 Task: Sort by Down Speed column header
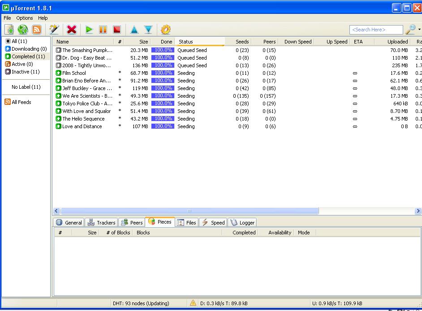click(x=296, y=42)
